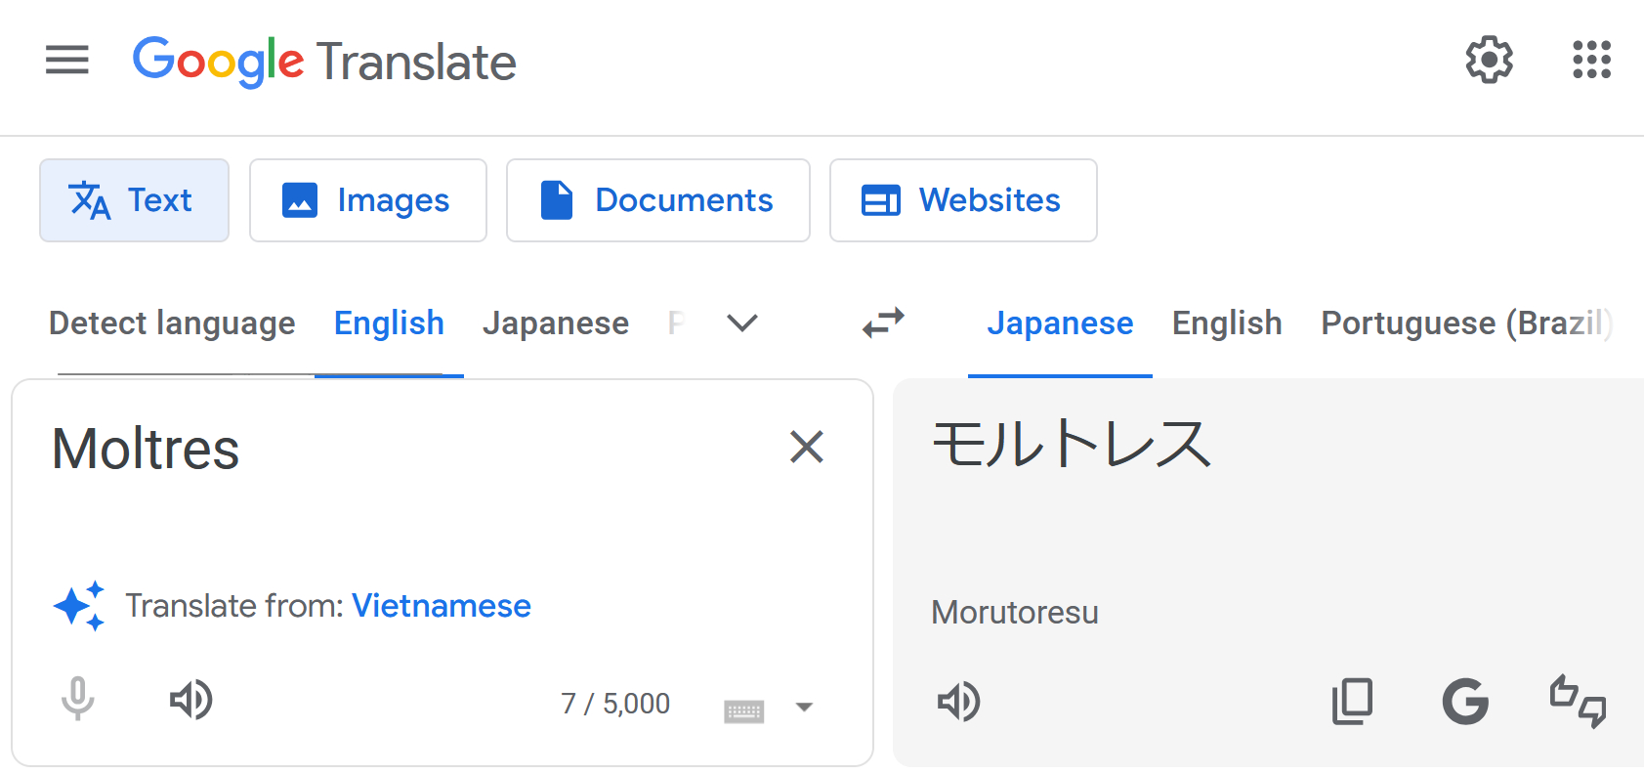Toggle the virtual keyboard input tool
1644x774 pixels.
click(x=743, y=710)
